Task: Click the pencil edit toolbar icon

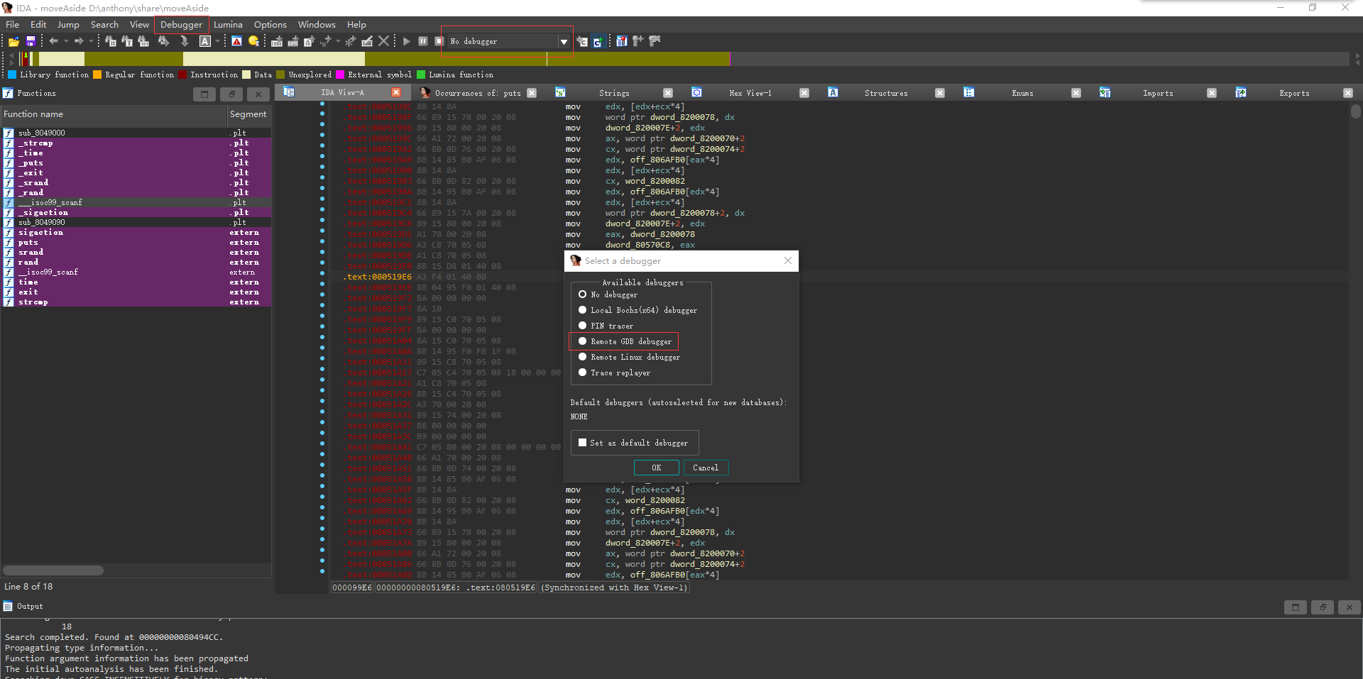Action: pos(367,41)
